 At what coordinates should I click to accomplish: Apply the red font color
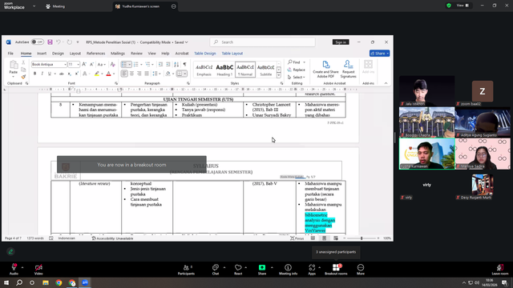click(x=109, y=74)
